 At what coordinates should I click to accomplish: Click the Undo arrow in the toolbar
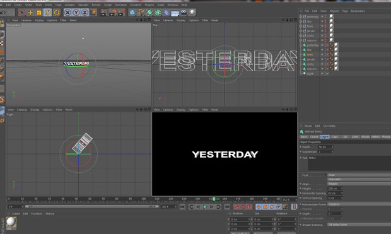[3, 12]
